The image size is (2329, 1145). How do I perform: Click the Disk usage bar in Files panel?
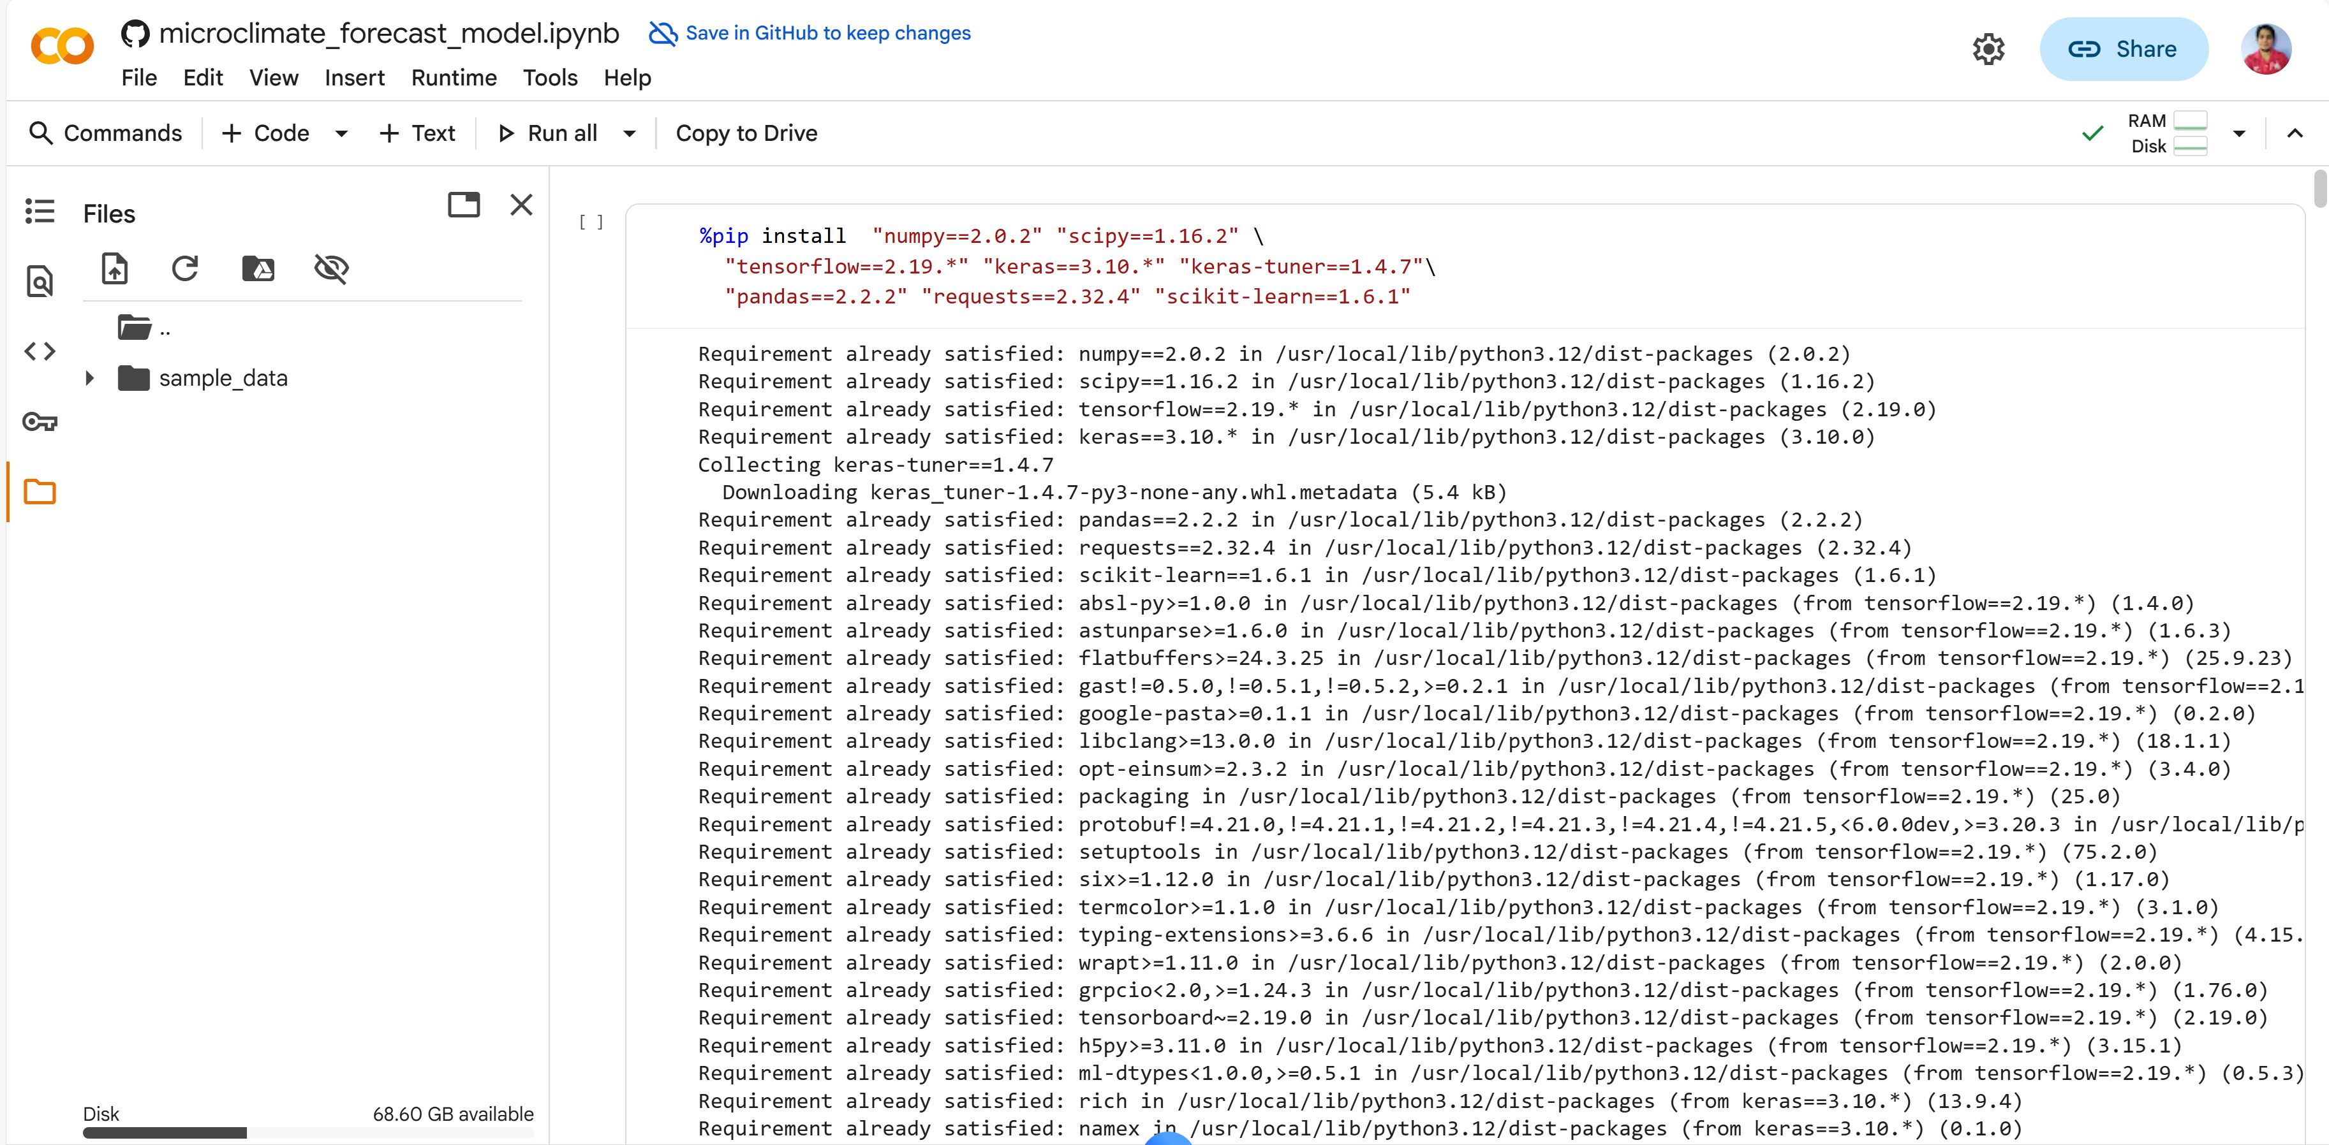[307, 1132]
